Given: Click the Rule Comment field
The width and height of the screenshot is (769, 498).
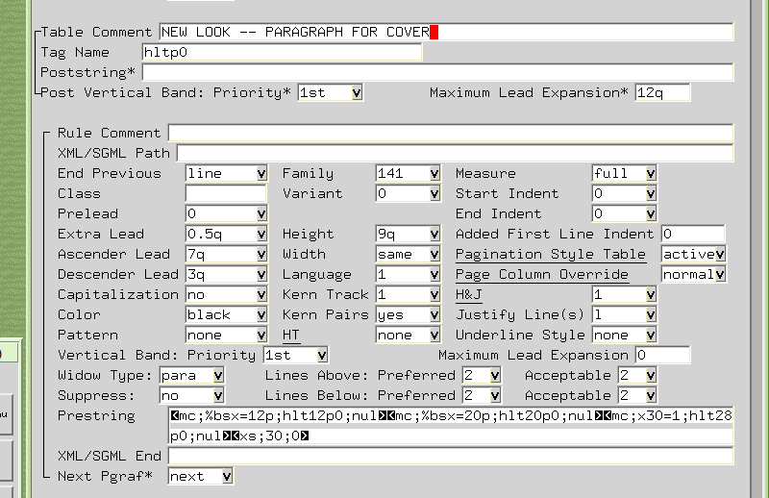Looking at the screenshot, I should coord(450,133).
